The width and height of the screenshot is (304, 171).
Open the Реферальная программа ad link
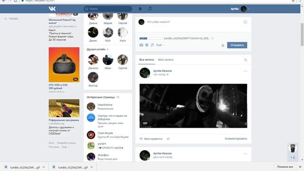(64, 120)
